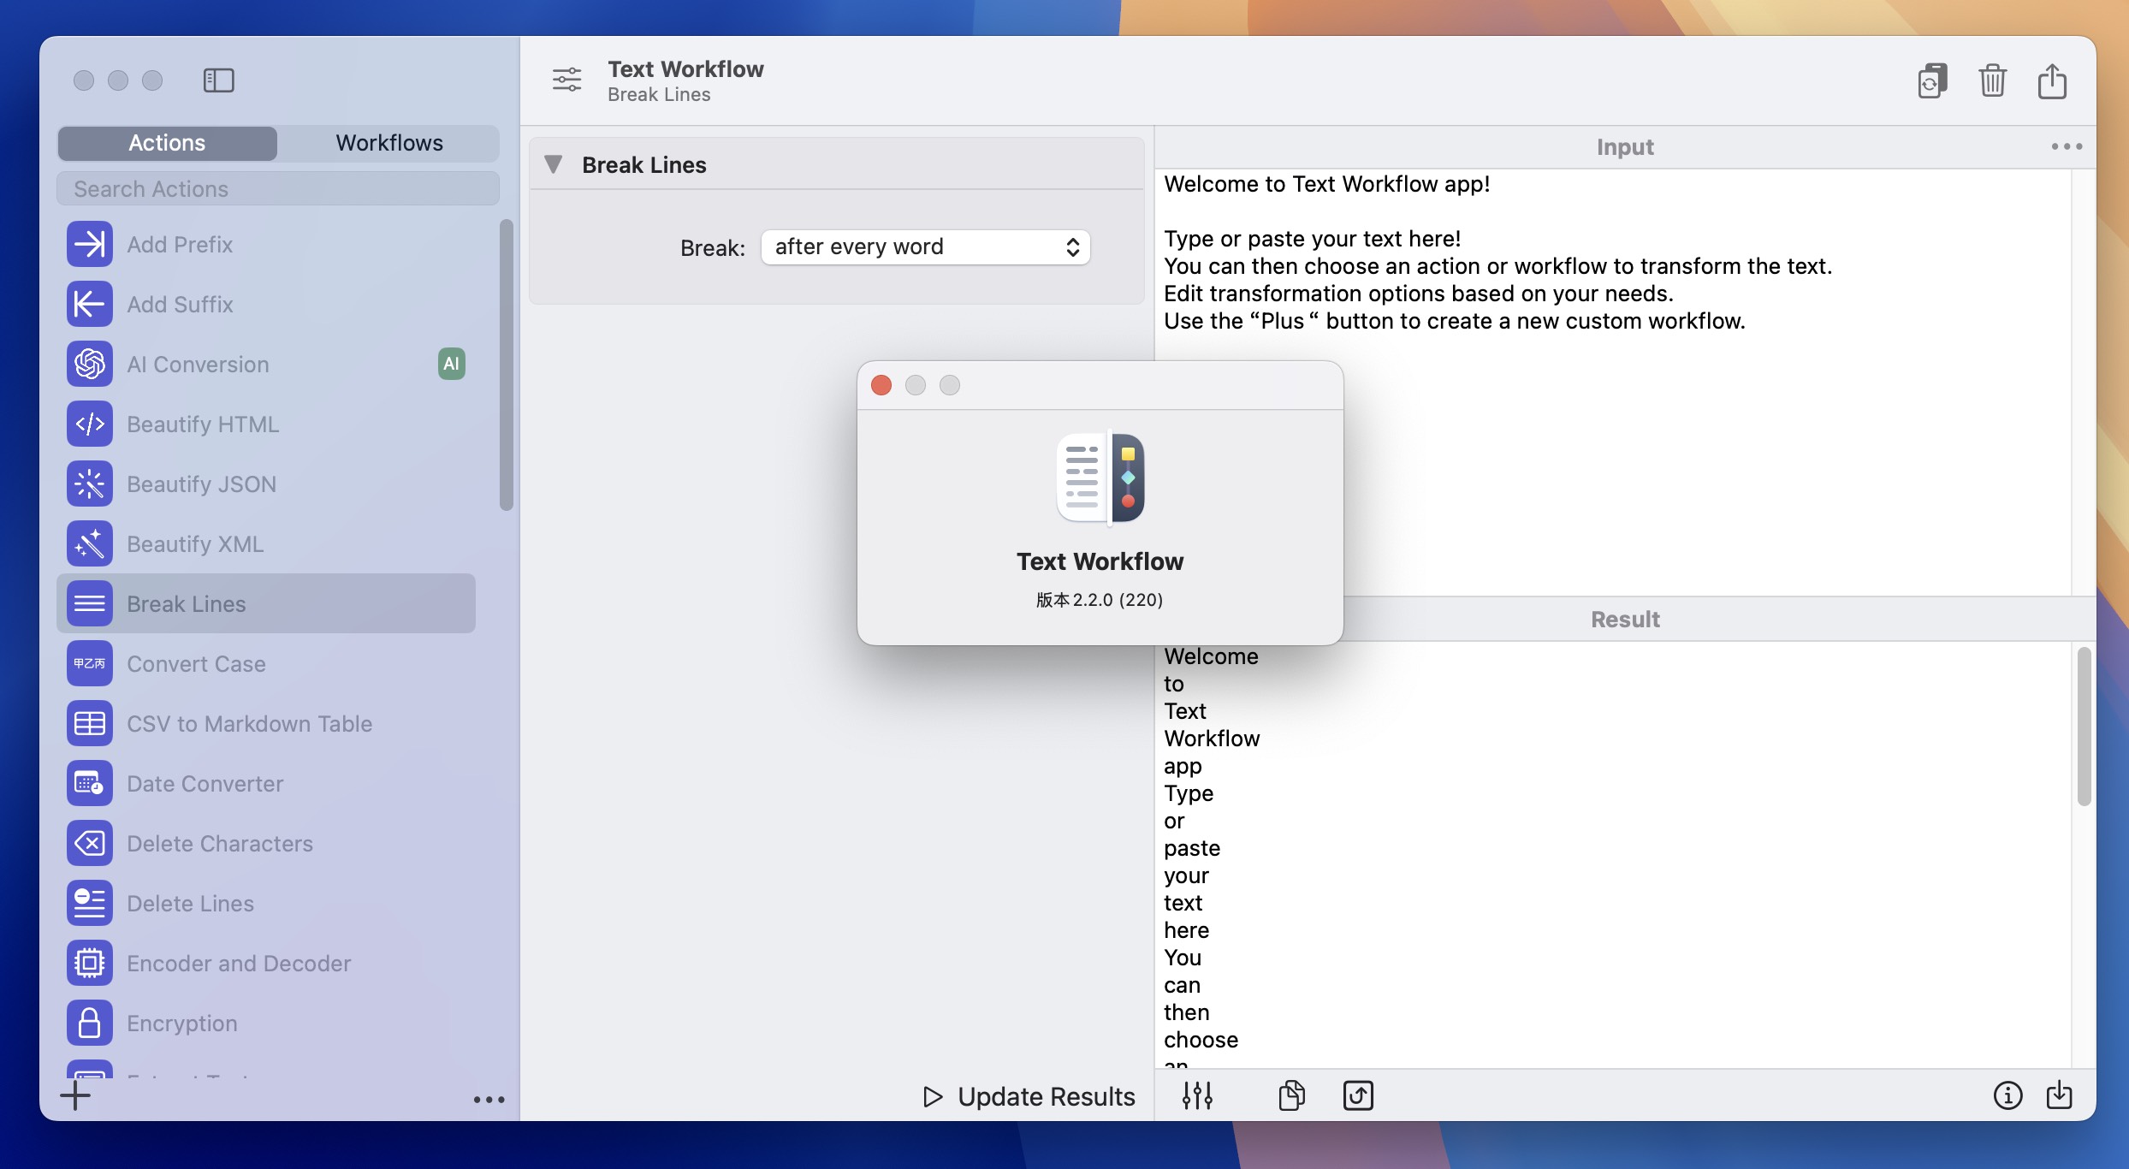Open the Date Converter action icon
Viewport: 2129px width, 1169px height.
(x=90, y=783)
